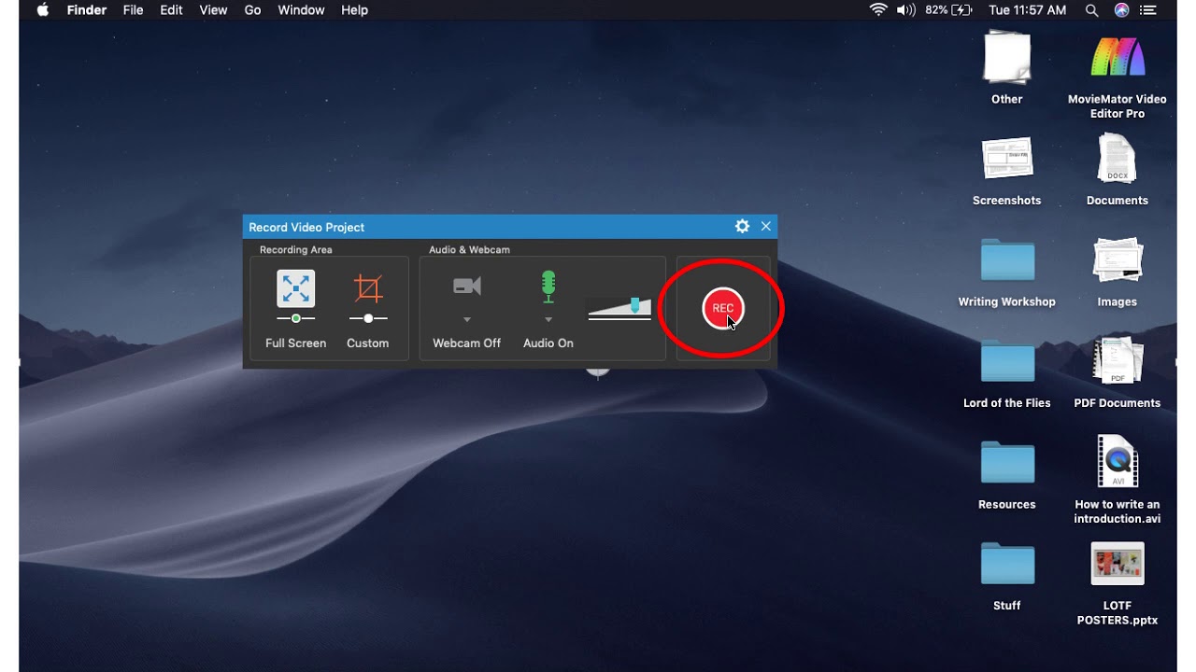Open the webcam dropdown arrow
1196x672 pixels.
tap(467, 320)
